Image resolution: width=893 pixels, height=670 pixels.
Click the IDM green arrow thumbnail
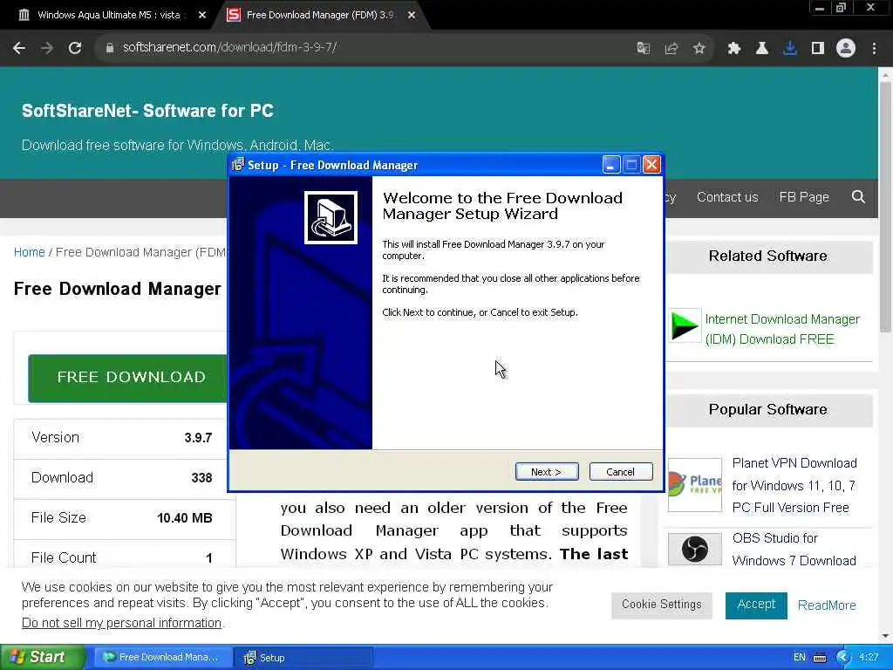pyautogui.click(x=684, y=326)
